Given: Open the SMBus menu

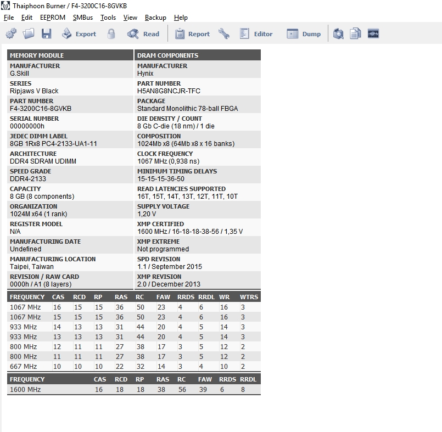Looking at the screenshot, I should [83, 18].
